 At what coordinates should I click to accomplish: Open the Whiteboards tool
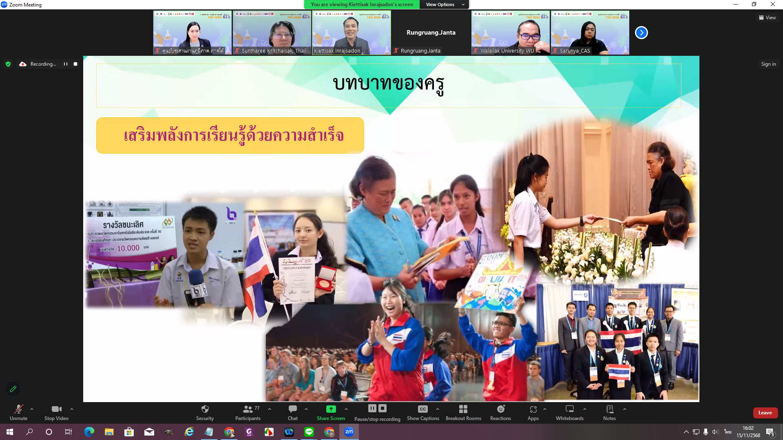click(x=569, y=409)
